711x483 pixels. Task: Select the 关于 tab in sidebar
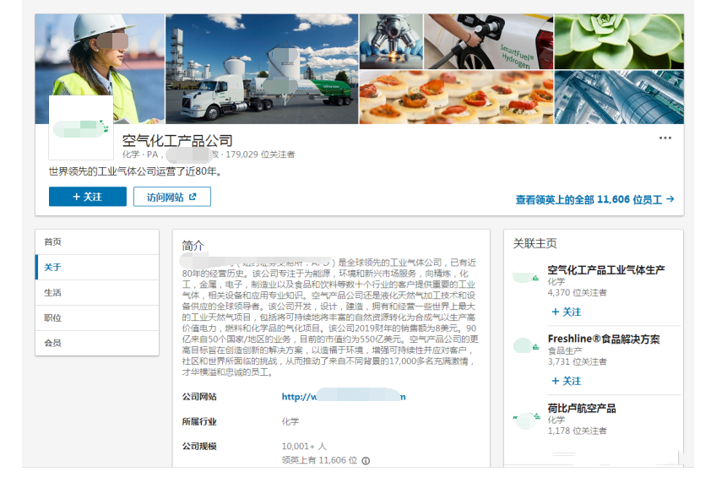point(97,267)
